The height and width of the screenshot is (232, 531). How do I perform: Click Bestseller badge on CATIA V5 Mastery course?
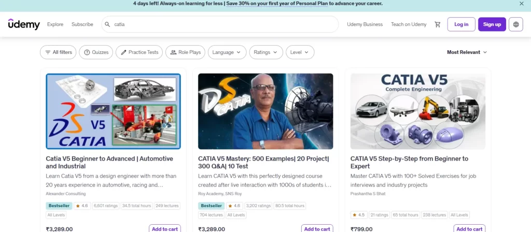coord(212,206)
